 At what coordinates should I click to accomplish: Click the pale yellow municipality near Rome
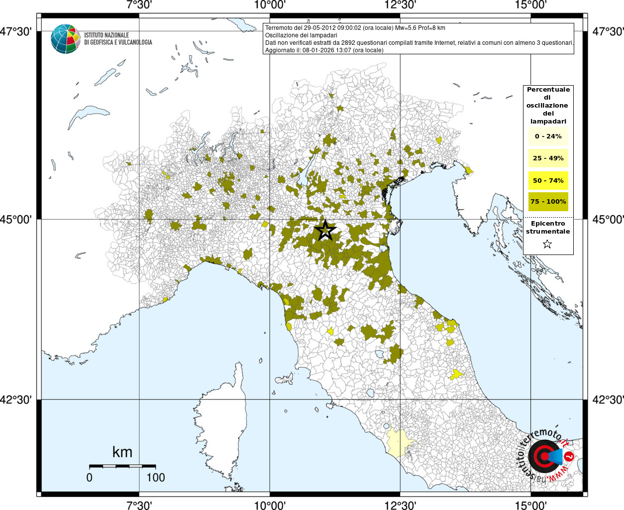click(x=400, y=443)
